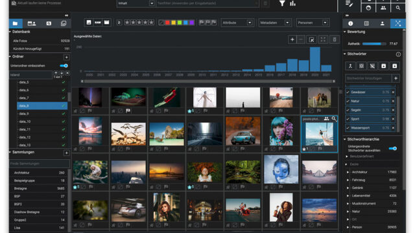Switch to the folder tab in left panel
The width and height of the screenshot is (415, 233).
pos(15,23)
